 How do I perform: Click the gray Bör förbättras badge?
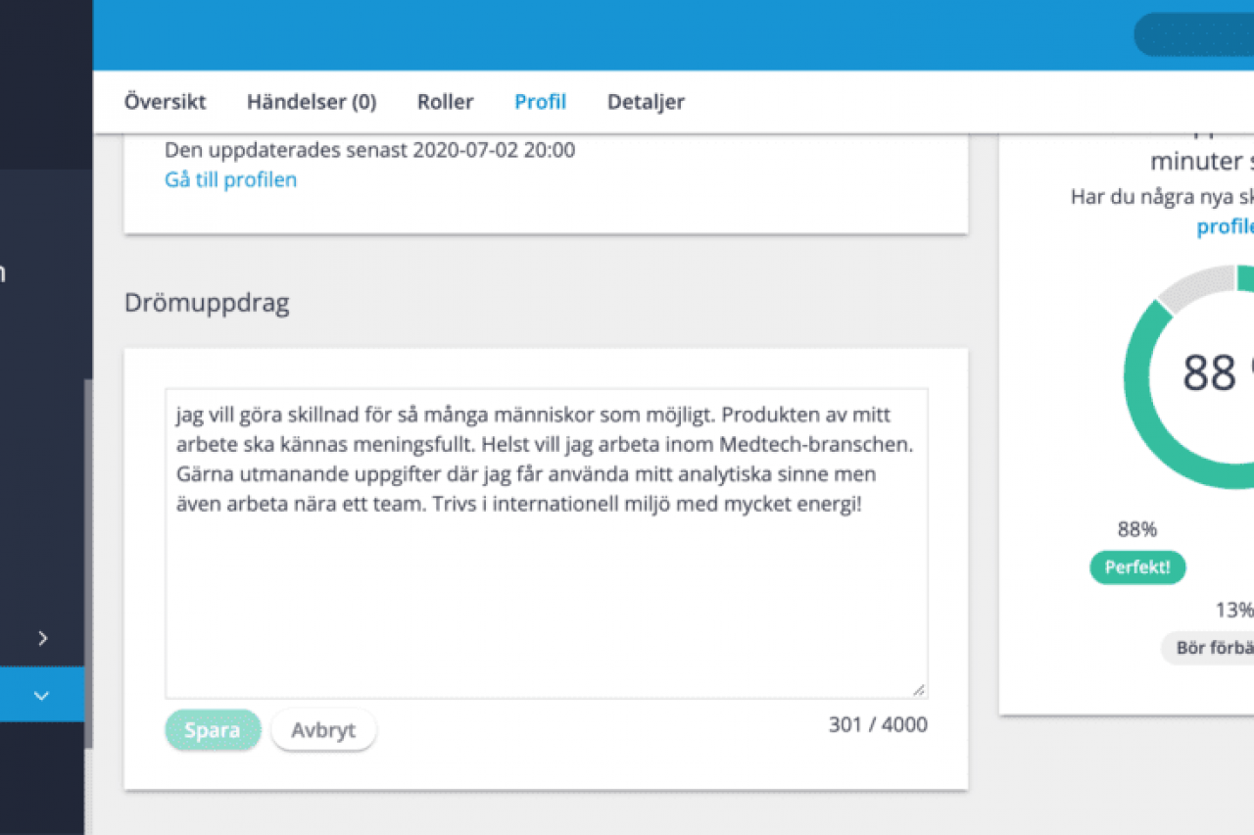tap(1211, 649)
